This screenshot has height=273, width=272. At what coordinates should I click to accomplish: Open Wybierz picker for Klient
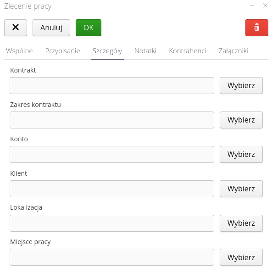point(241,189)
